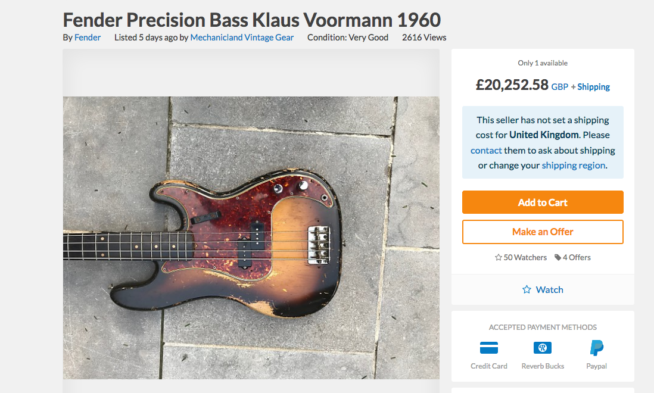654x393 pixels.
Task: Open the Fender brand link under the title
Action: coord(88,38)
